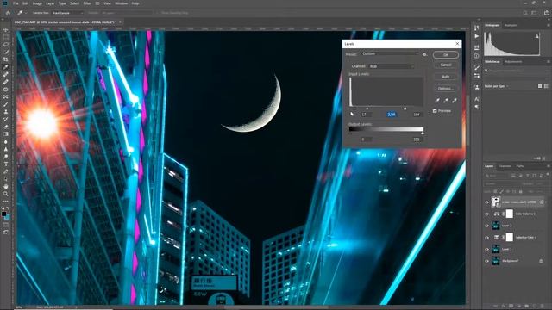The height and width of the screenshot is (310, 552).
Task: Click the Home icon in options bar
Action: [8, 13]
